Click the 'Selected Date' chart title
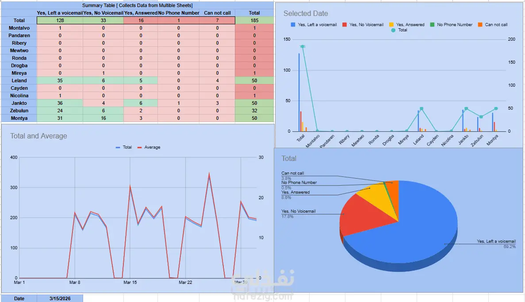525x302 pixels. tap(306, 13)
